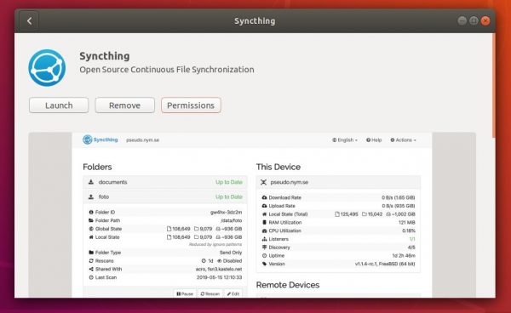The height and width of the screenshot is (313, 511).
Task: Click the Syncthing screenshot thumbnail
Action: tap(252, 214)
